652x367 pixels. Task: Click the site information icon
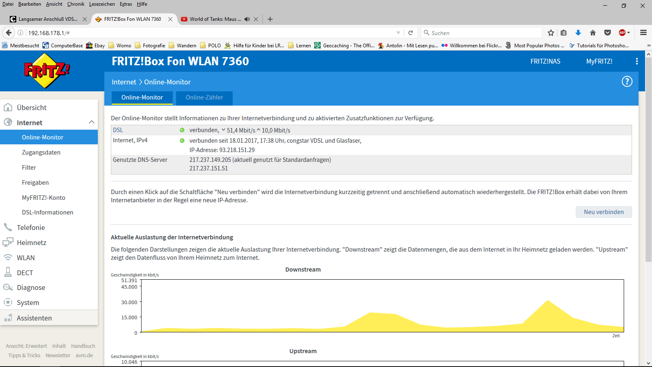(x=20, y=33)
